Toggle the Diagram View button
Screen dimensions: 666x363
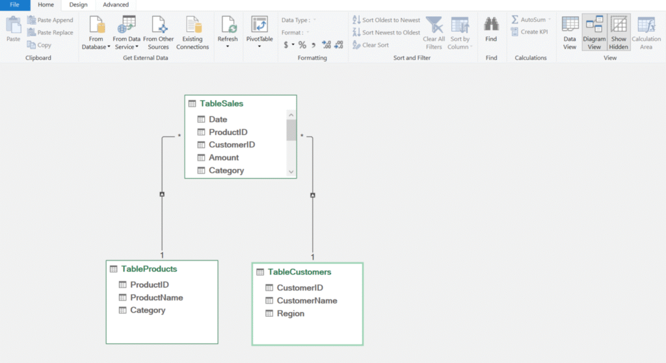[x=594, y=32]
